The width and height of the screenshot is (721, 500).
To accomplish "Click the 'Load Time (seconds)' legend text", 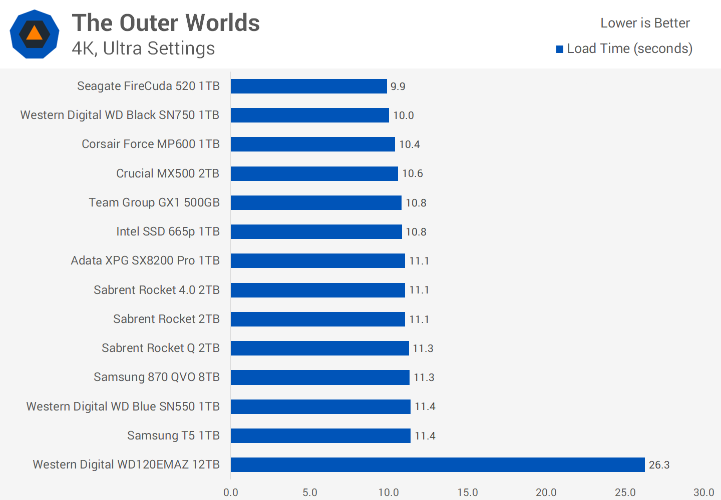I will (x=629, y=48).
